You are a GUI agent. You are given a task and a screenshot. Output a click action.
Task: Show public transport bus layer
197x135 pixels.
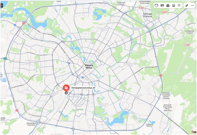[173, 5]
